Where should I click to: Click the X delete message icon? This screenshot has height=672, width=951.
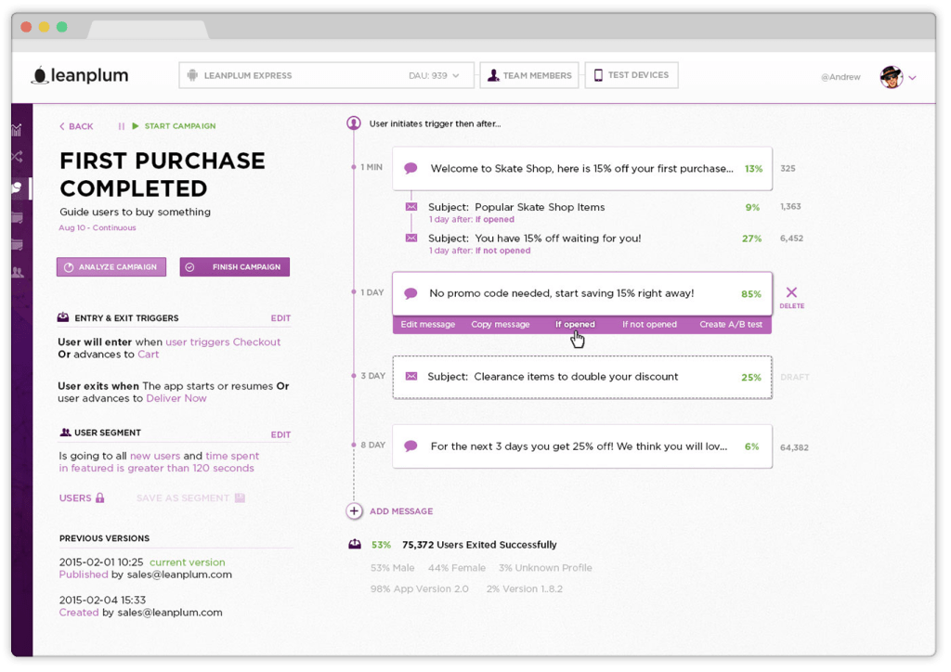(791, 292)
